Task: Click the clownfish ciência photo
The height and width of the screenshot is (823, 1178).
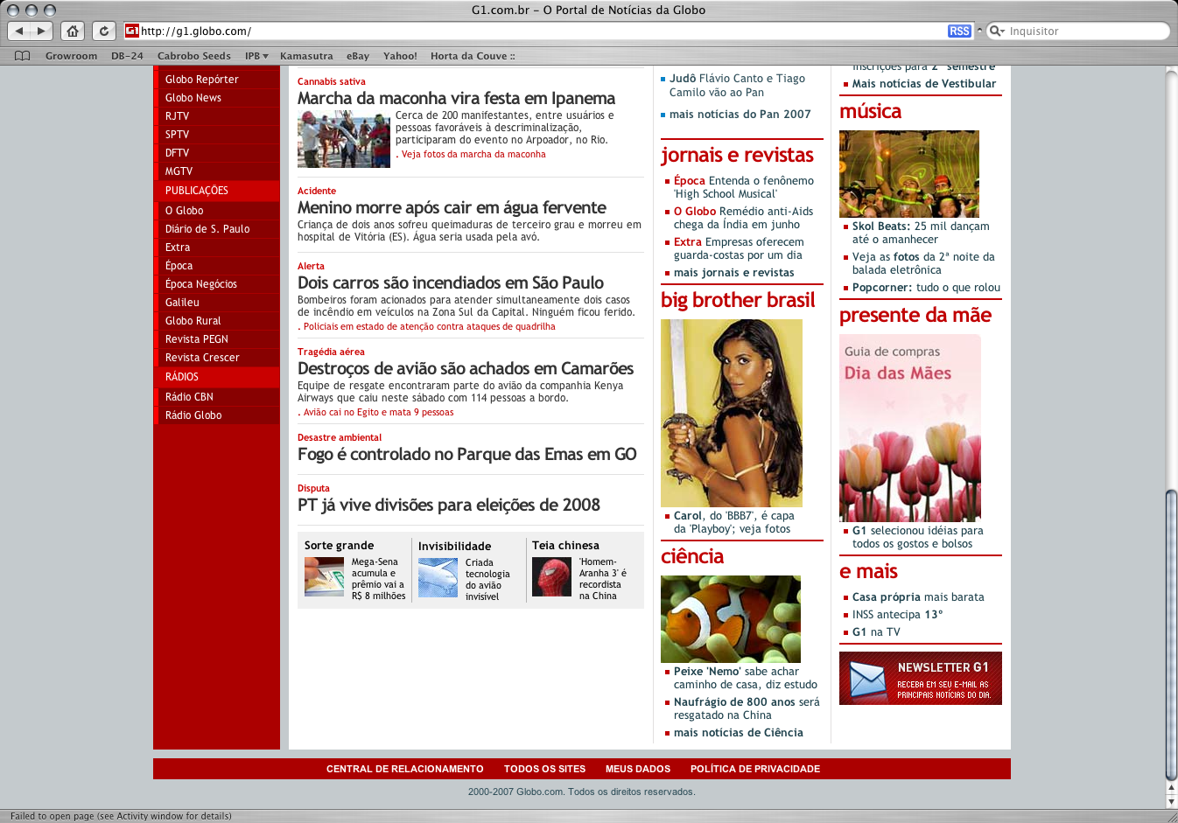Action: 731,619
